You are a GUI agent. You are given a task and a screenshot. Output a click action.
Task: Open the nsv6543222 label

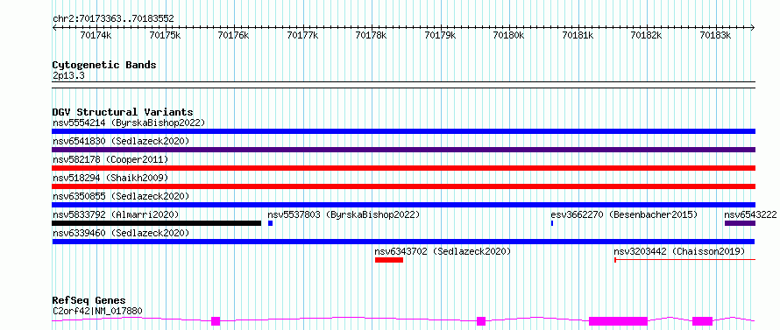pyautogui.click(x=750, y=214)
